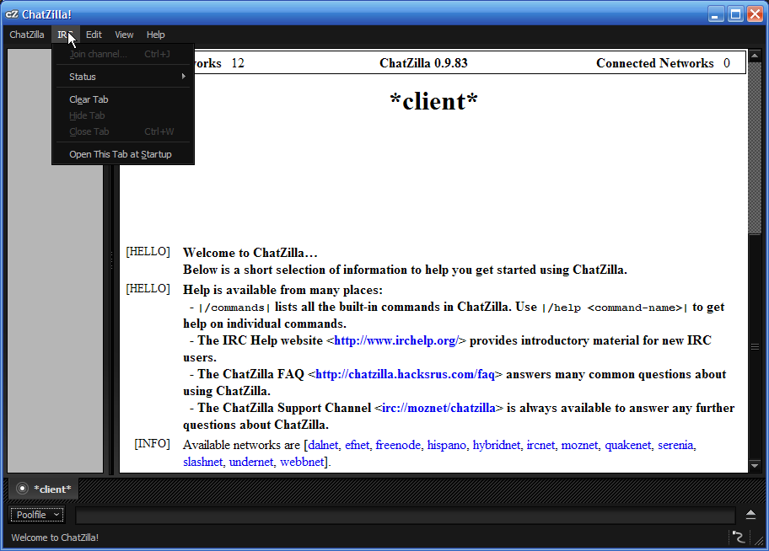Connect to the freenode network
The width and height of the screenshot is (769, 551).
(x=398, y=445)
